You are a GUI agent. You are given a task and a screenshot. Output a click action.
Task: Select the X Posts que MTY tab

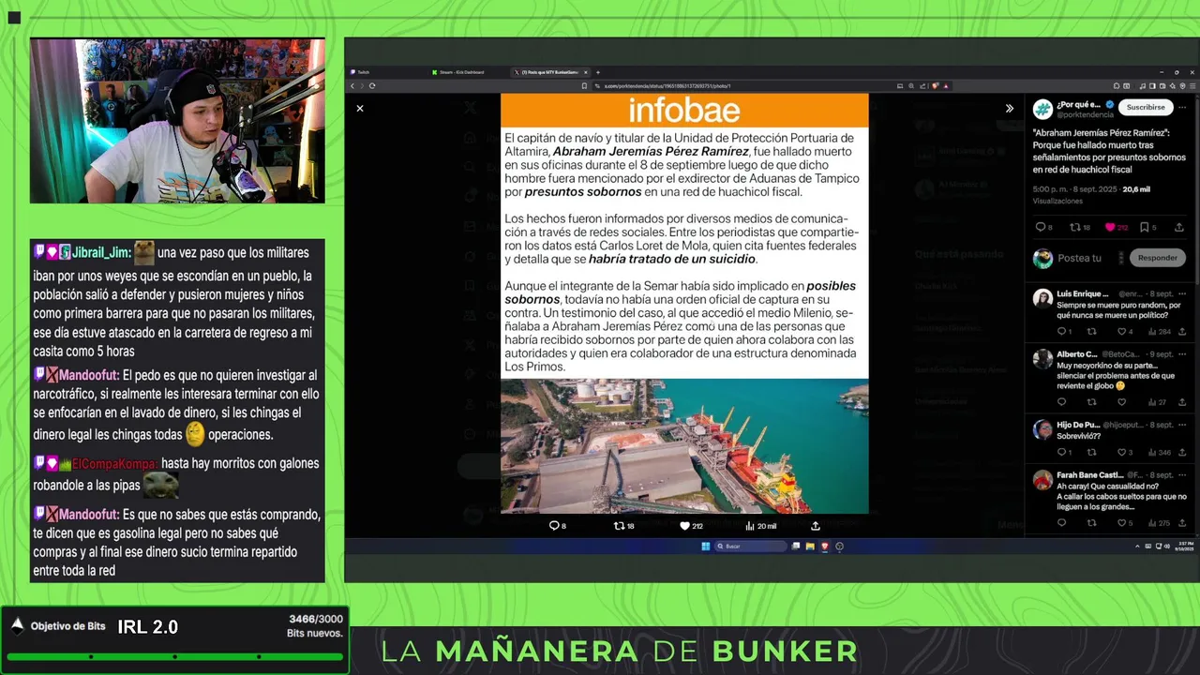tap(549, 72)
